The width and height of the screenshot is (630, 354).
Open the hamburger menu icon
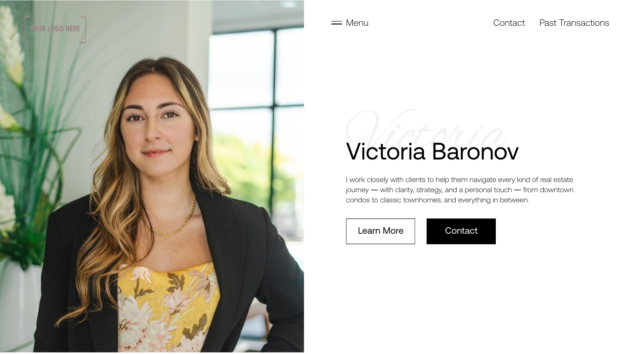click(337, 23)
